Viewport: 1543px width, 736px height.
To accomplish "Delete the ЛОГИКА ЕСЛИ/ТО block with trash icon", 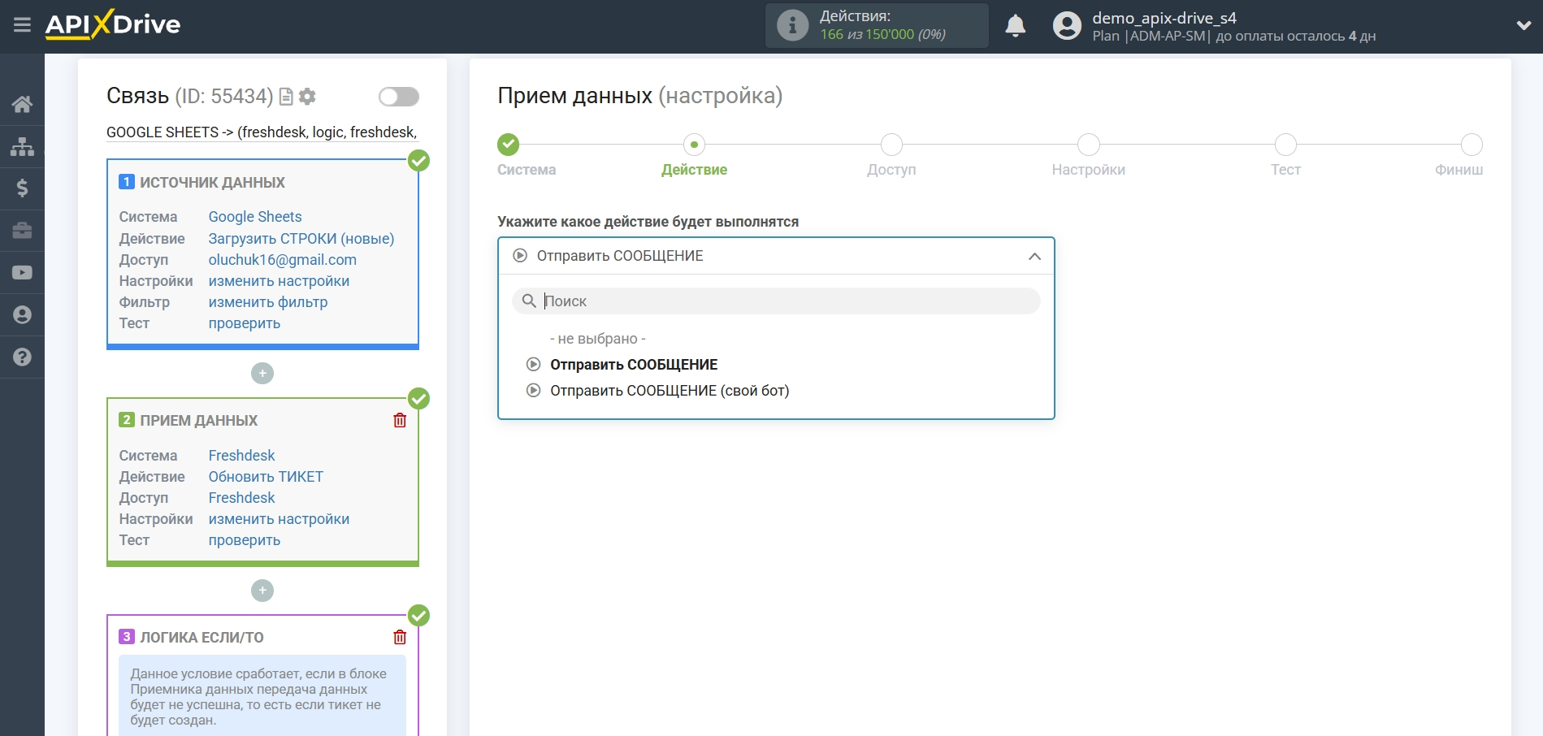I will [x=400, y=637].
